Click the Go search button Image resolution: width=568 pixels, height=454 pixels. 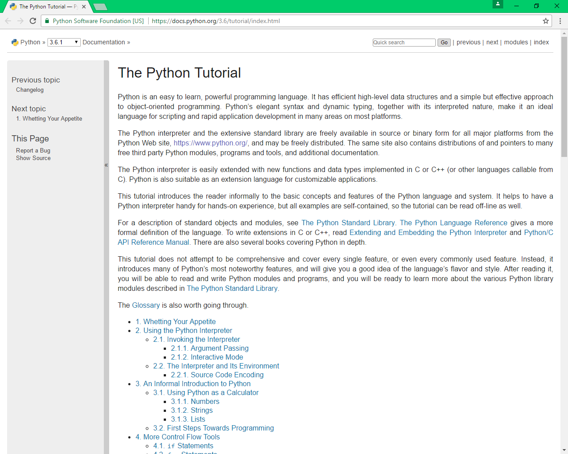click(x=444, y=43)
